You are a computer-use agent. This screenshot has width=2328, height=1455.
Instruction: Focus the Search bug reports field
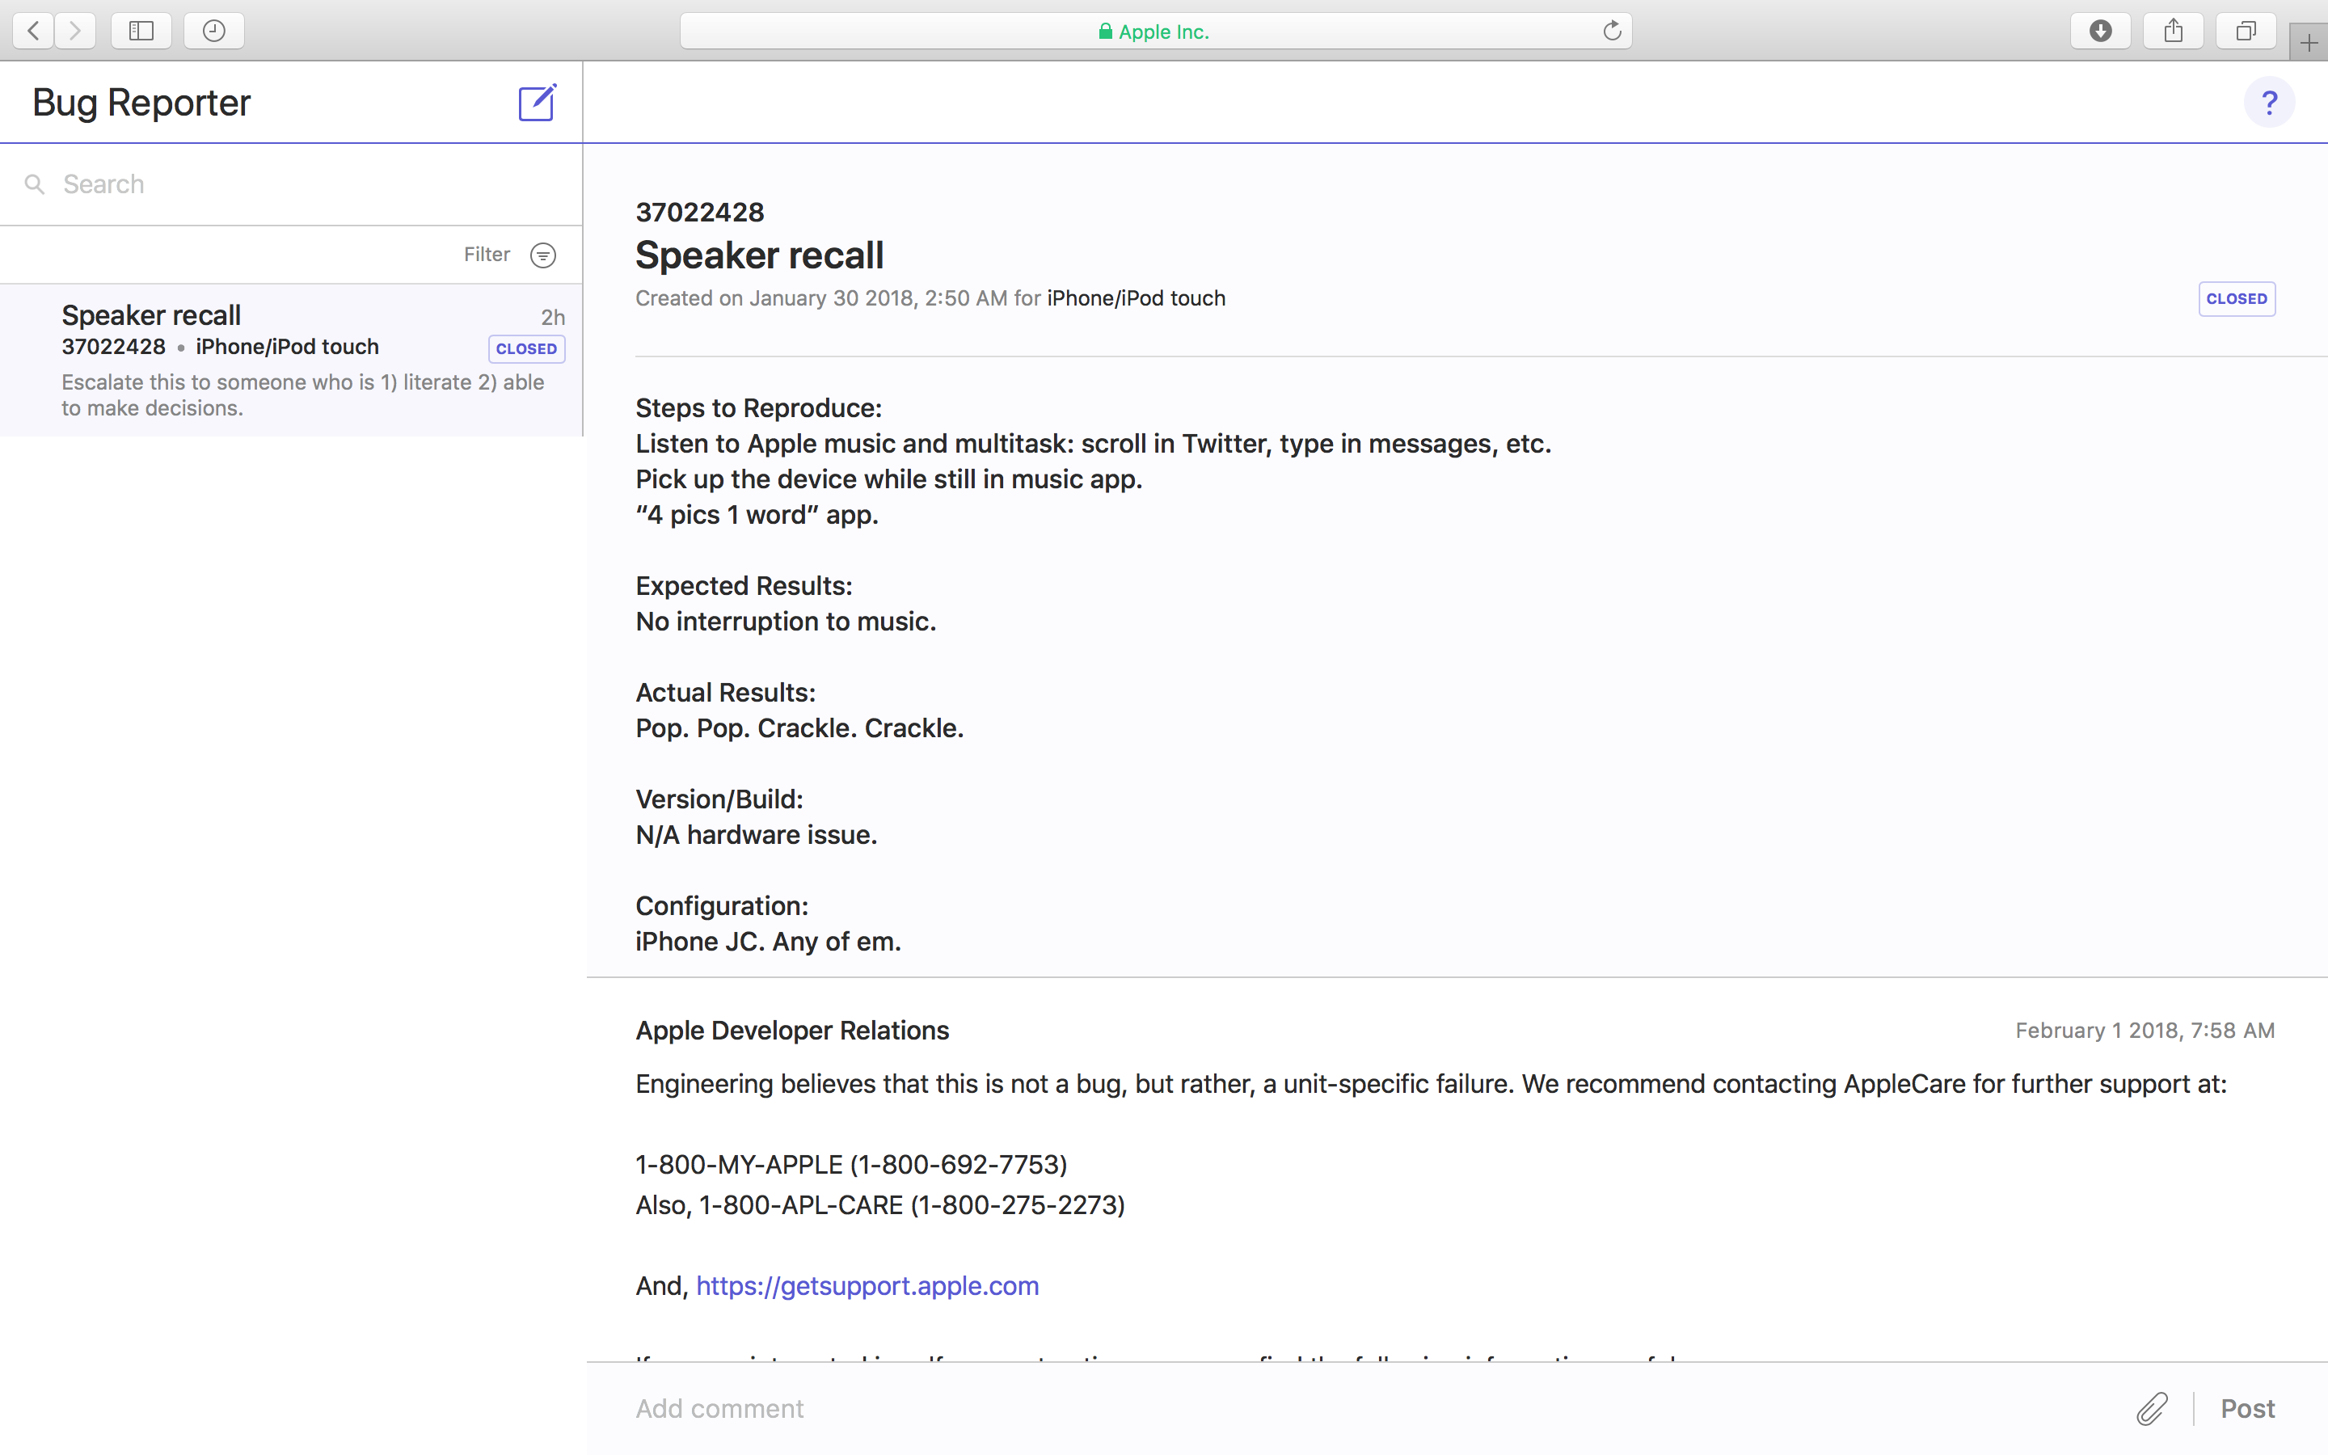[x=290, y=183]
